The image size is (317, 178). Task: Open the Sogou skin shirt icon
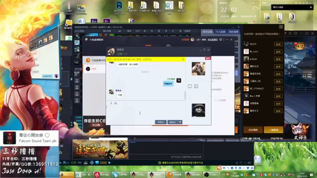[x=248, y=168]
